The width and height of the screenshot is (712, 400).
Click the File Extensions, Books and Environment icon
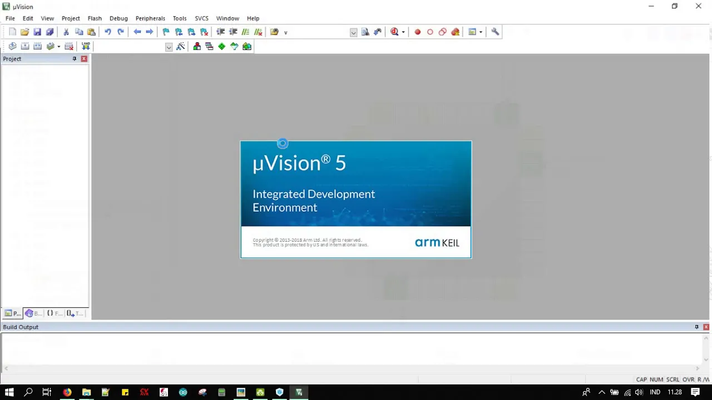click(197, 47)
